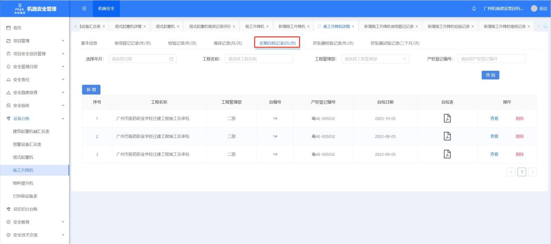Switch to the 防坠器检验记录(年/次) tab
Image resolution: width=551 pixels, height=244 pixels.
pyautogui.click(x=333, y=43)
